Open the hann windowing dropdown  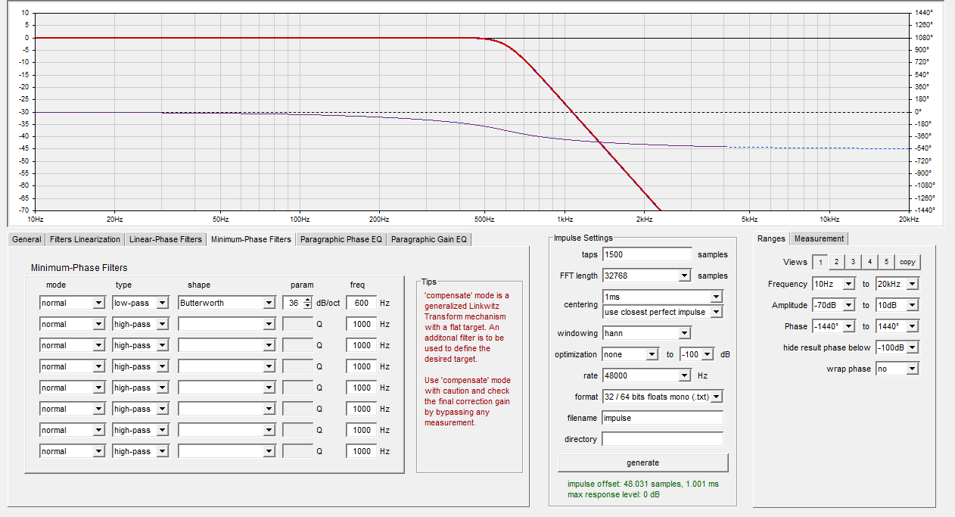pyautogui.click(x=647, y=333)
